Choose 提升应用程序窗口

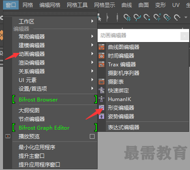[x=55, y=165]
